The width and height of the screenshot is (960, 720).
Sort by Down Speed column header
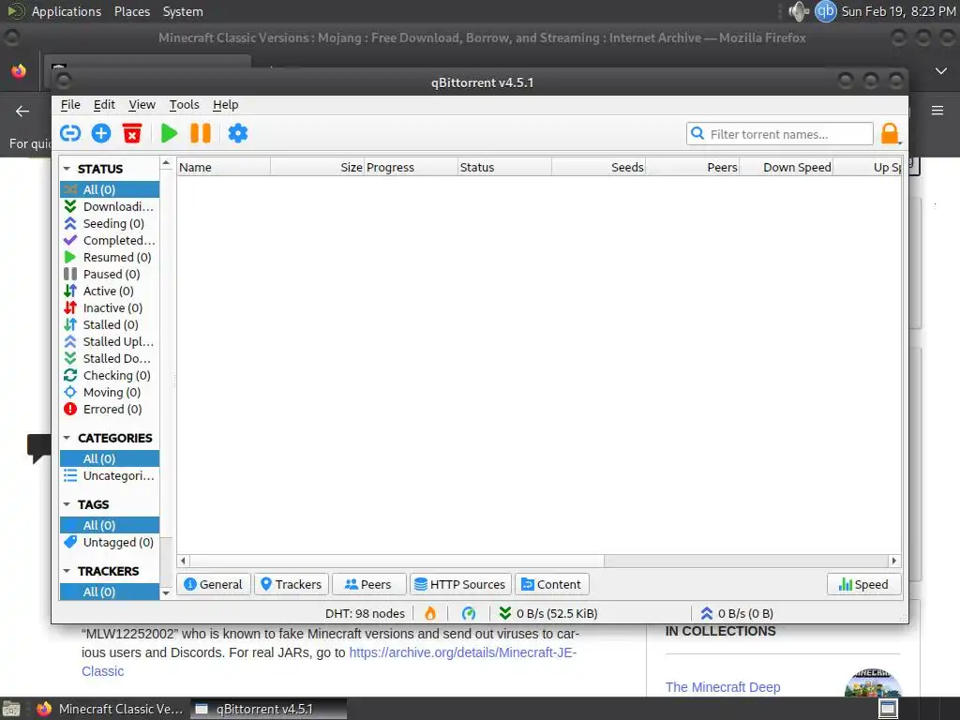[787, 167]
